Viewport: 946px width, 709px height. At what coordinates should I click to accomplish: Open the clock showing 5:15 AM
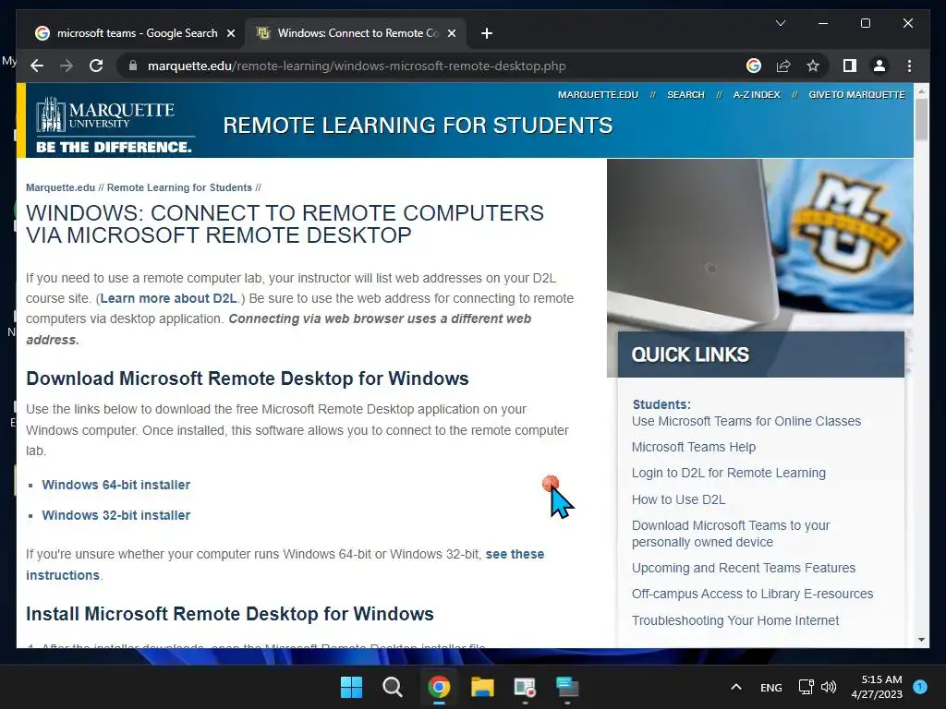click(x=877, y=687)
